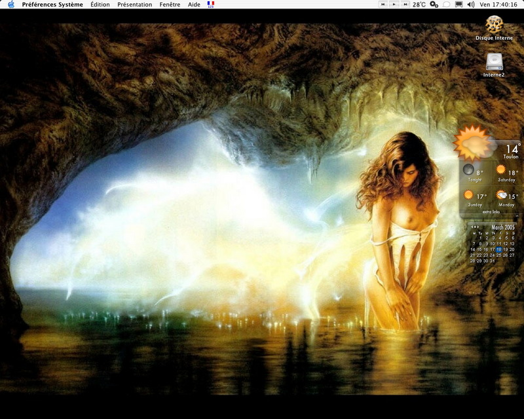This screenshot has width=524, height=419.
Task: Click the Saturday sun forecast icon
Action: pos(500,170)
